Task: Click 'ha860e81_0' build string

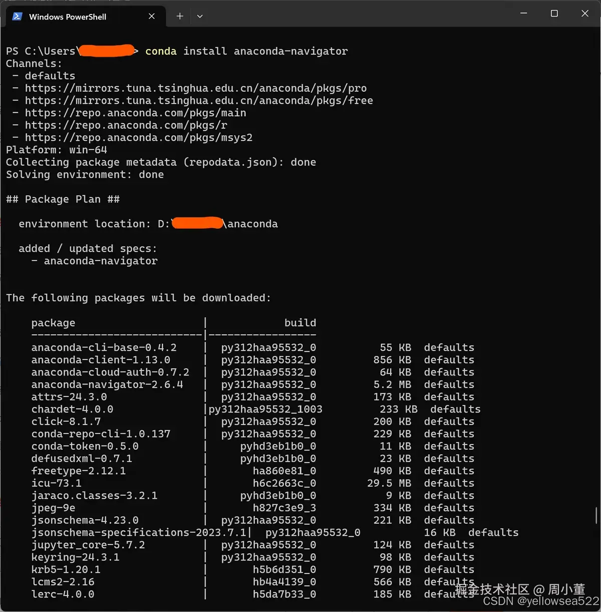Action: (x=284, y=471)
